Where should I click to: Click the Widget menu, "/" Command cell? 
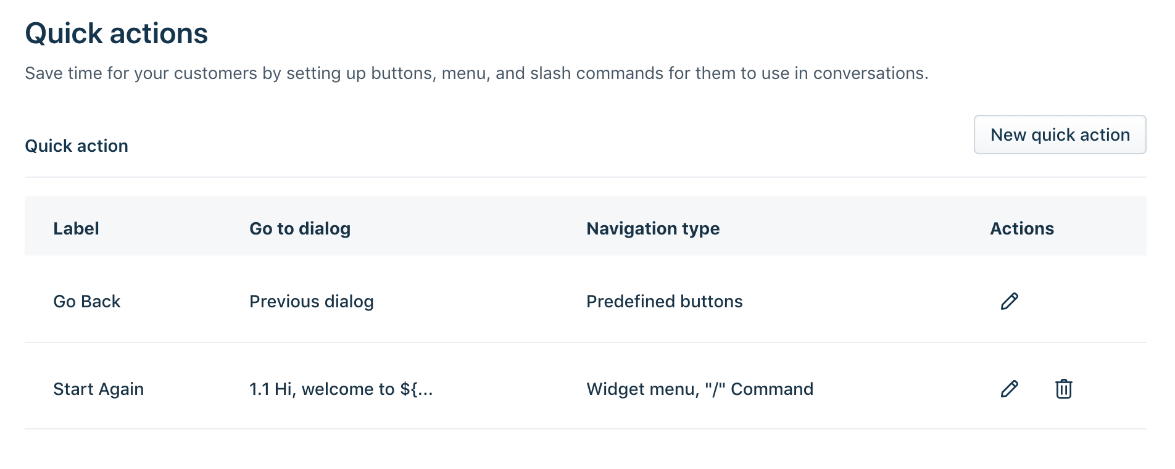tap(700, 389)
